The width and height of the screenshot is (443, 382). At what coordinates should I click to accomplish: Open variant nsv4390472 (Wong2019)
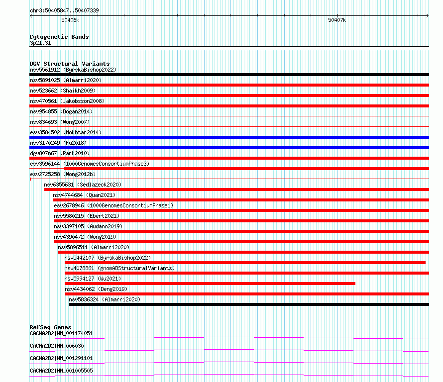(85, 237)
